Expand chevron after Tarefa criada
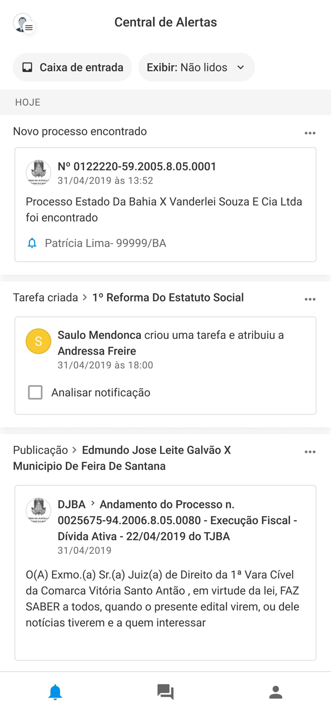331x716 pixels. point(84,297)
